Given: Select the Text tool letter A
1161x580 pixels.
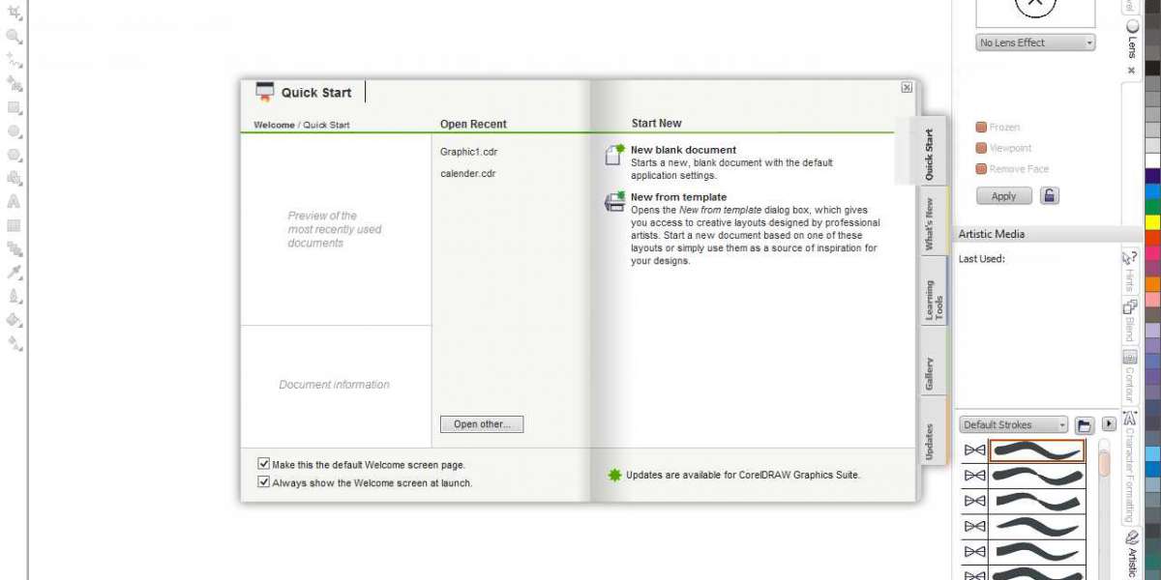Looking at the screenshot, I should click(15, 202).
